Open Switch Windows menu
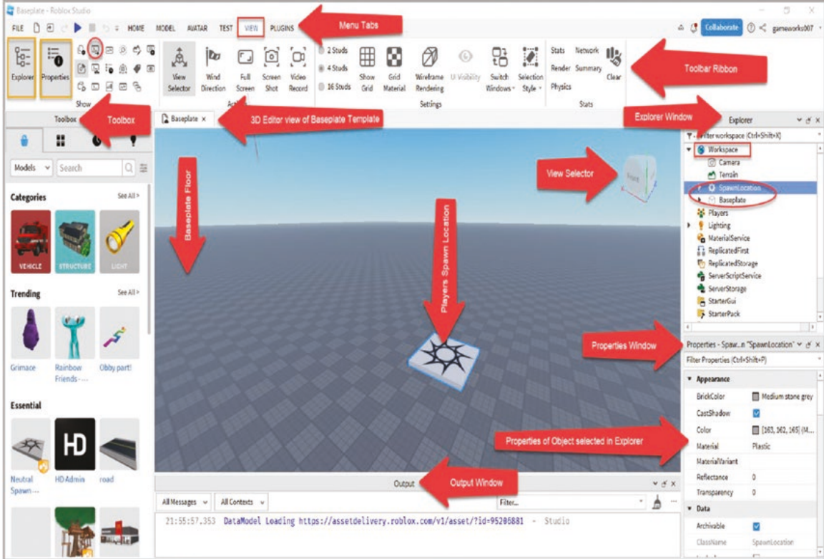Image resolution: width=824 pixels, height=559 pixels. click(x=499, y=69)
